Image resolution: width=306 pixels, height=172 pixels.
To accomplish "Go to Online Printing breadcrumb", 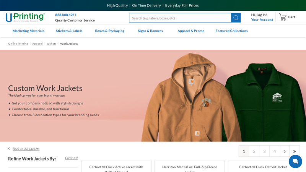I will click(18, 44).
